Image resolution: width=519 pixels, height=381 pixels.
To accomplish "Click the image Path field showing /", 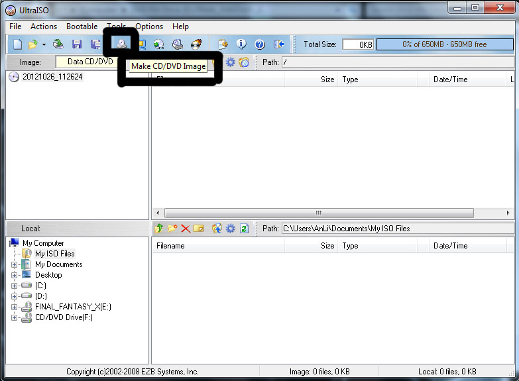I will click(398, 62).
